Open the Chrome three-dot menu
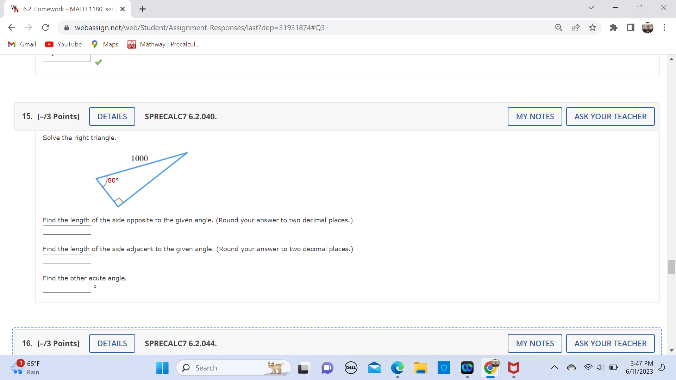This screenshot has width=676, height=380. [x=665, y=27]
